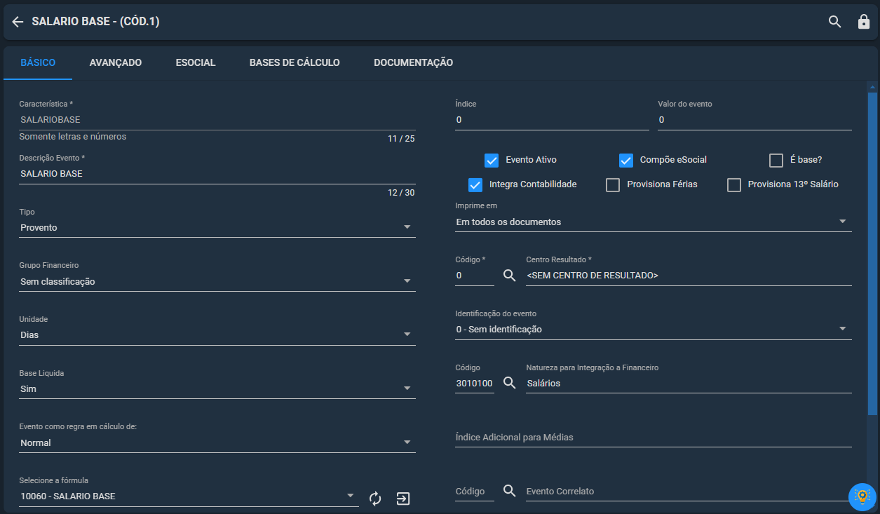880x514 pixels.
Task: Open the Imprime em dropdown
Action: click(x=654, y=222)
